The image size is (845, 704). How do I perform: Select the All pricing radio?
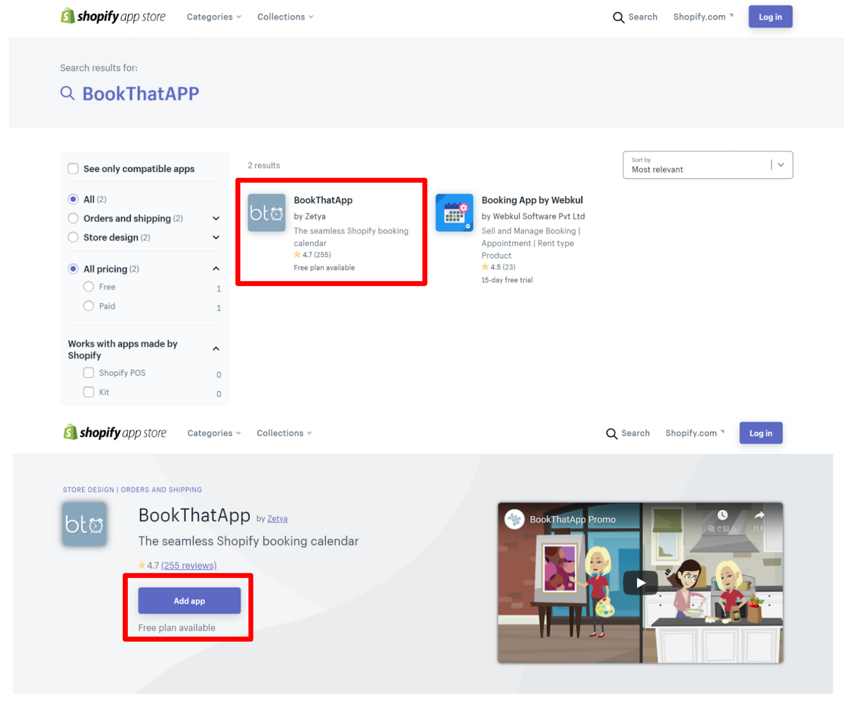[x=73, y=269]
